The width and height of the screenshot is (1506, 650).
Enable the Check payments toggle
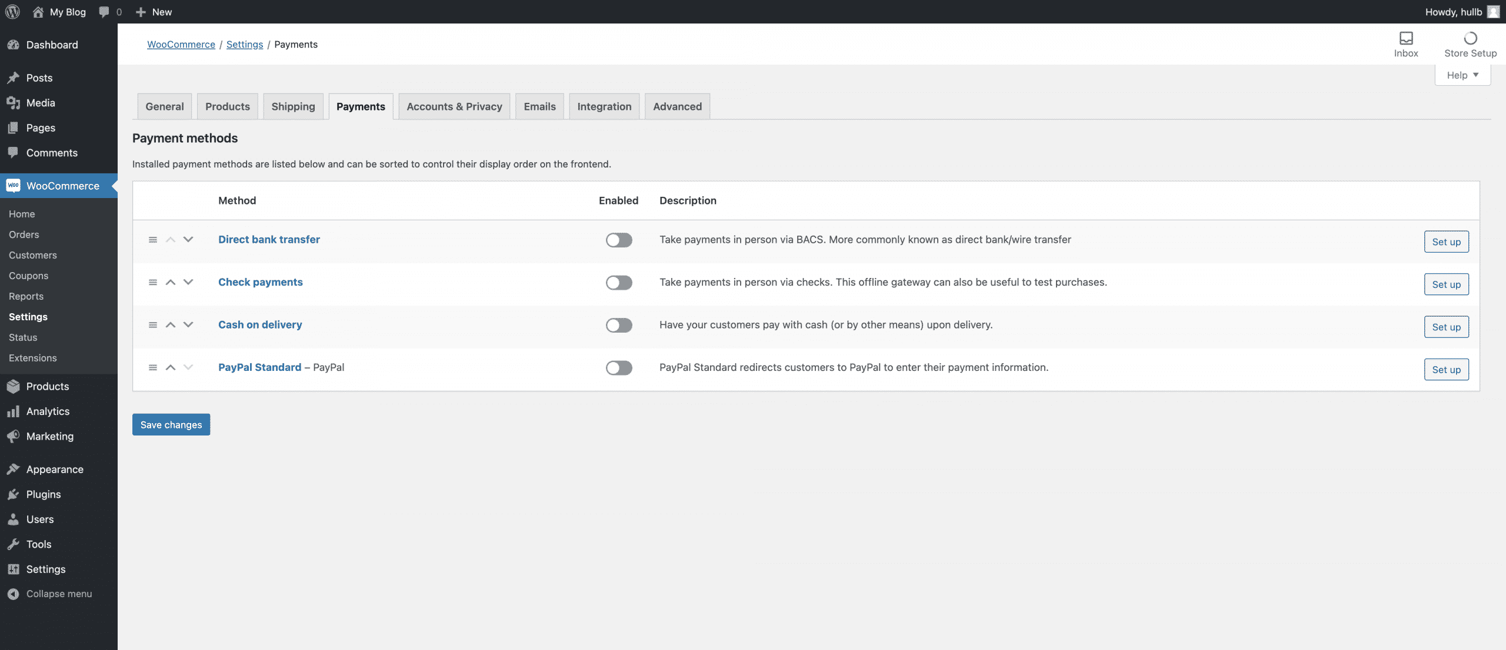(619, 283)
